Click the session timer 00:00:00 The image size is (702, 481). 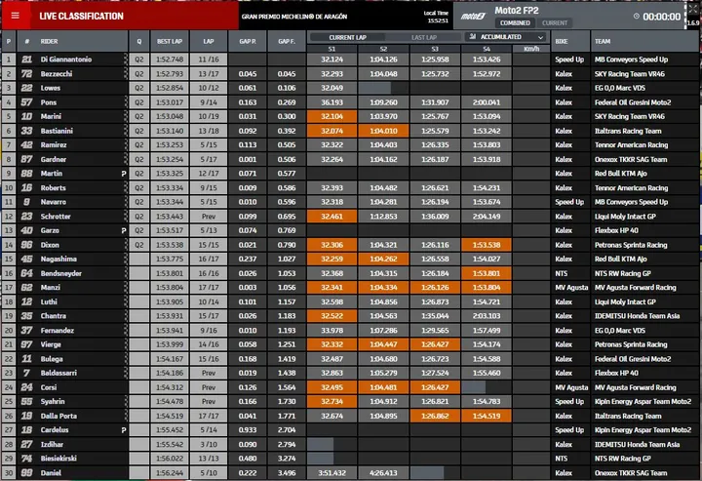click(662, 17)
